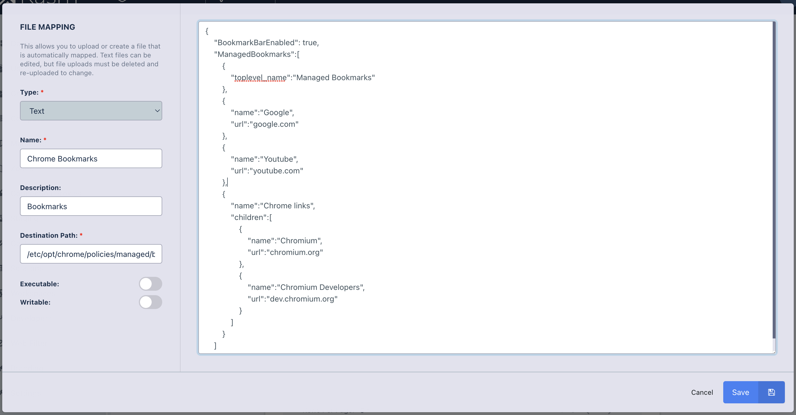Click the editor's vertical scrollbar
Viewport: 796px width, 415px height.
(x=773, y=185)
